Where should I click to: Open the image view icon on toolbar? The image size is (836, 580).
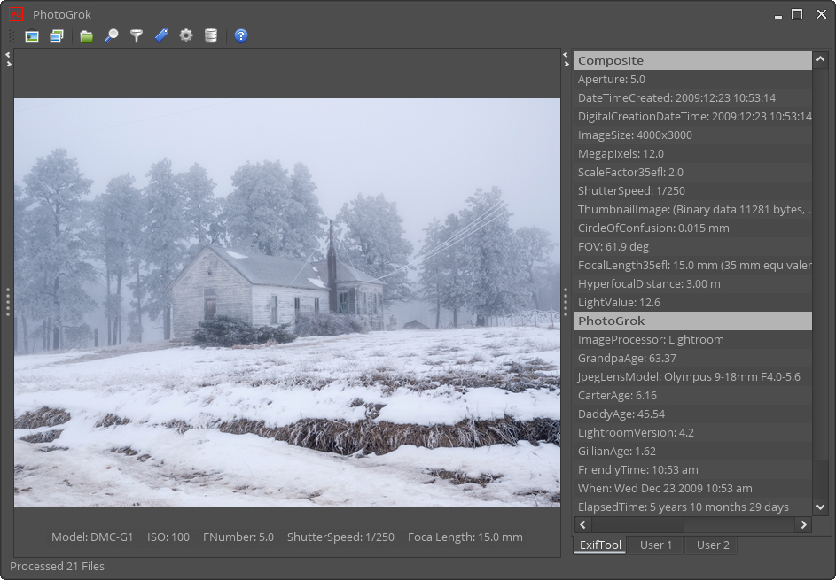tap(30, 35)
